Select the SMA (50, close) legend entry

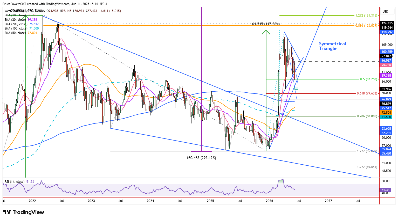pyautogui.click(x=21, y=33)
